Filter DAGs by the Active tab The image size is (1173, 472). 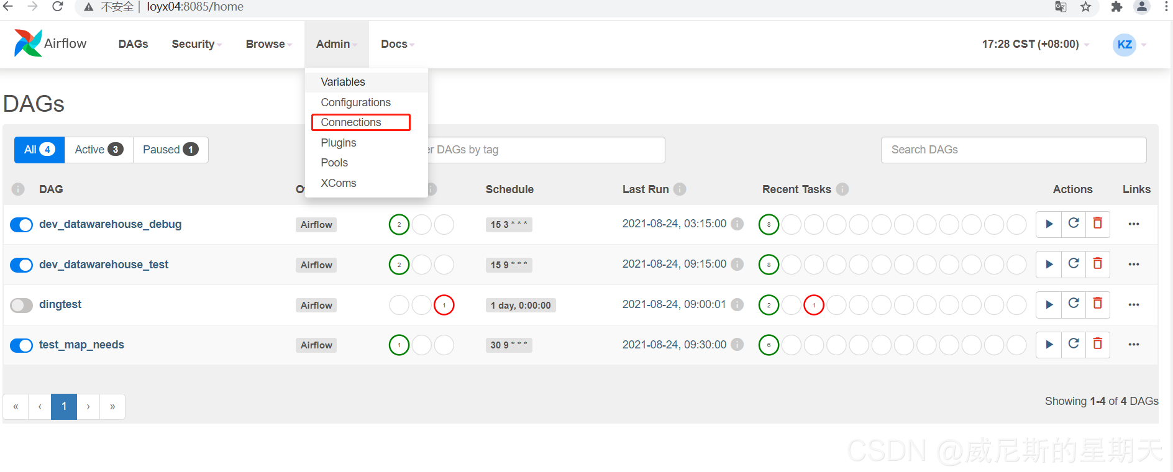click(x=99, y=150)
